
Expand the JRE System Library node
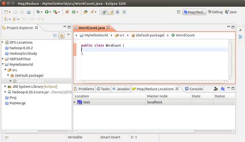pos(5,86)
